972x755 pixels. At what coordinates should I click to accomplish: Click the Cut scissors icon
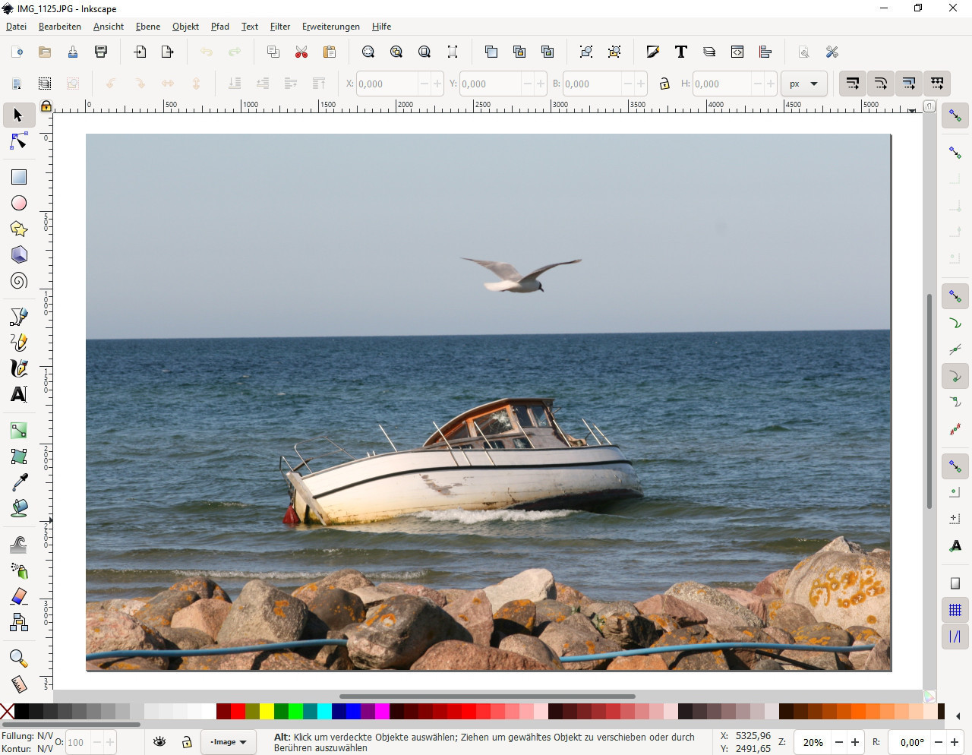(x=301, y=52)
